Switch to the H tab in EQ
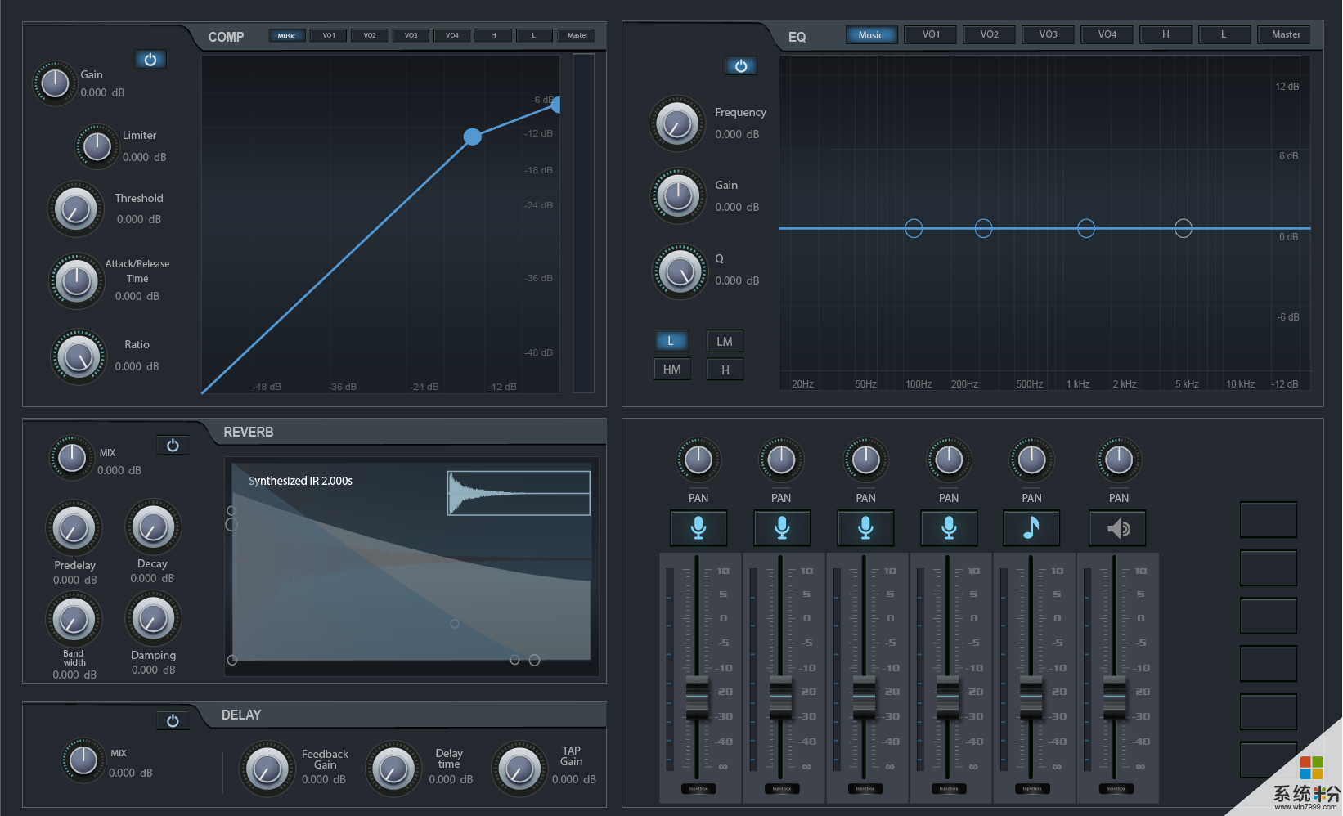The image size is (1343, 816). (1166, 34)
